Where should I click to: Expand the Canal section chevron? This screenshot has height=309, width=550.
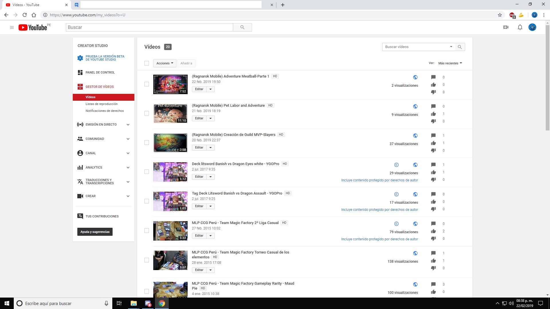[128, 153]
